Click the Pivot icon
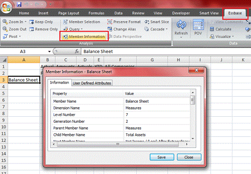The image size is (251, 174). pos(5,37)
